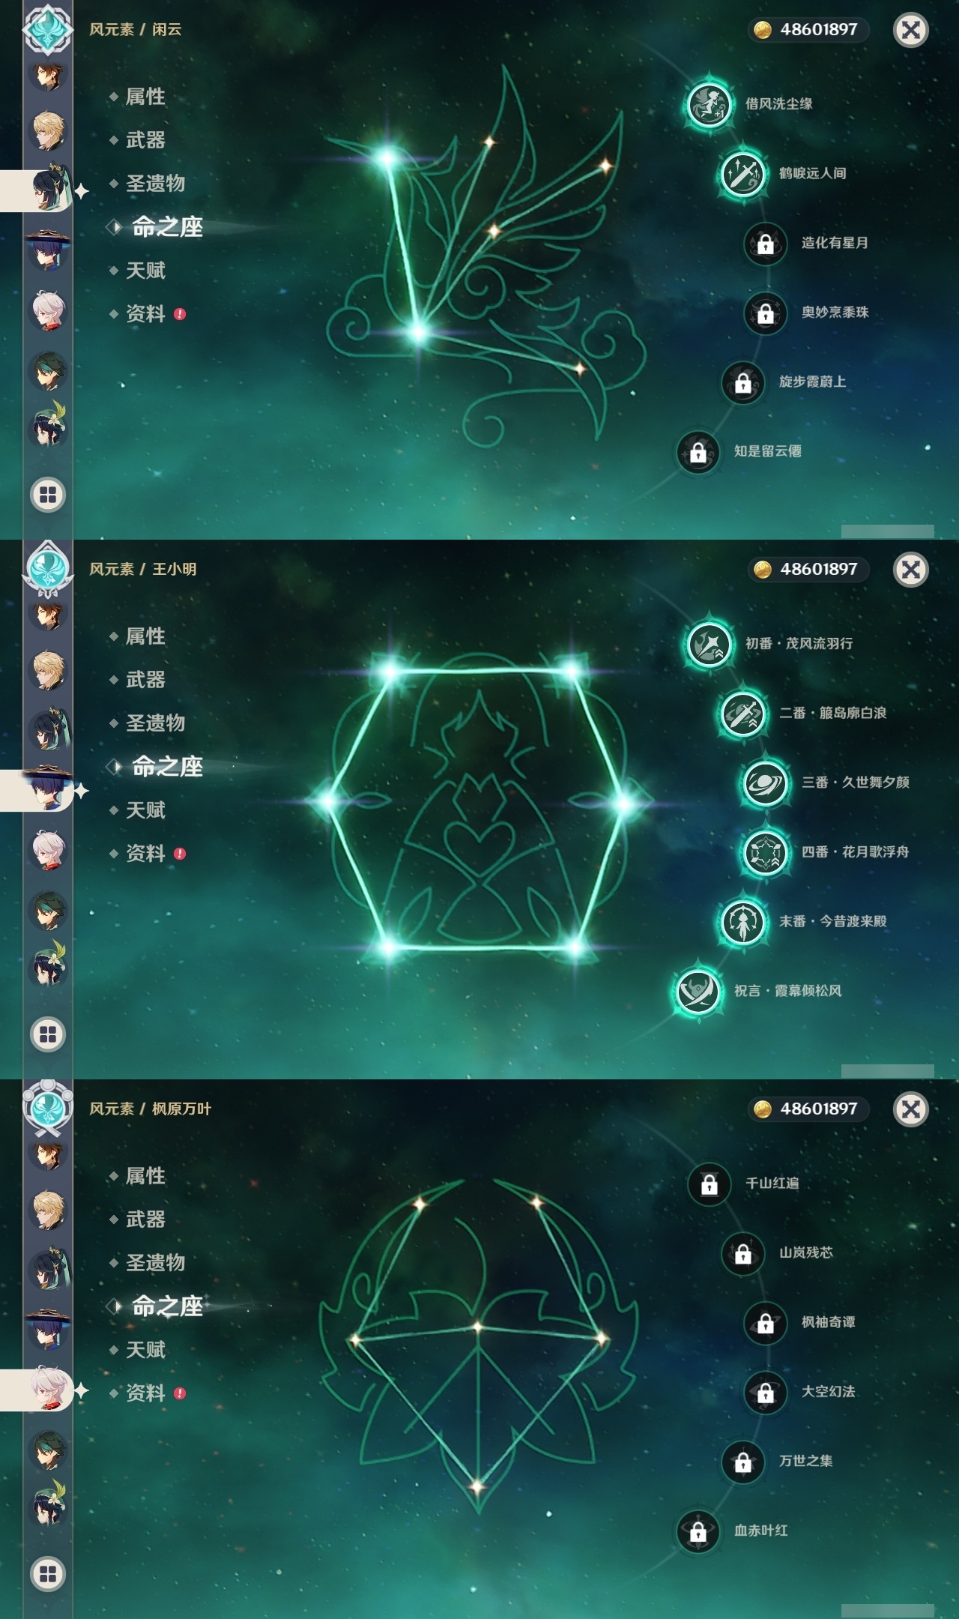Open 资料 tab in 枫原万叶 panel
This screenshot has width=959, height=1619.
click(x=147, y=1393)
